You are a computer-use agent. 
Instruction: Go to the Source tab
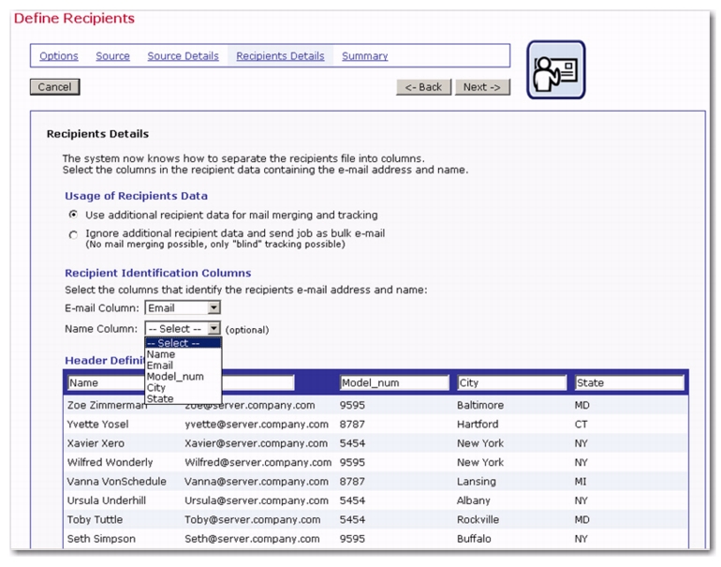click(x=112, y=56)
